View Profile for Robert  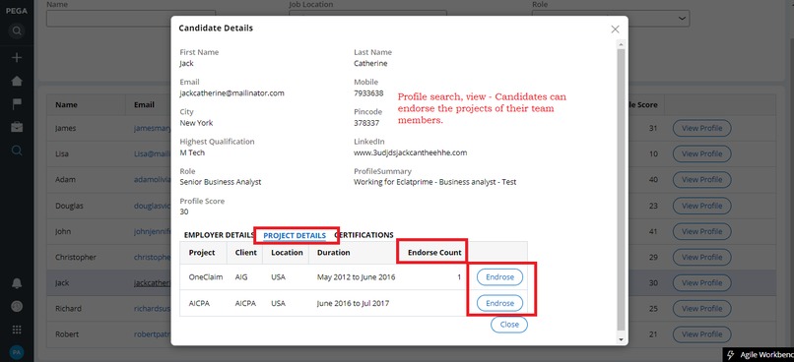(x=701, y=334)
